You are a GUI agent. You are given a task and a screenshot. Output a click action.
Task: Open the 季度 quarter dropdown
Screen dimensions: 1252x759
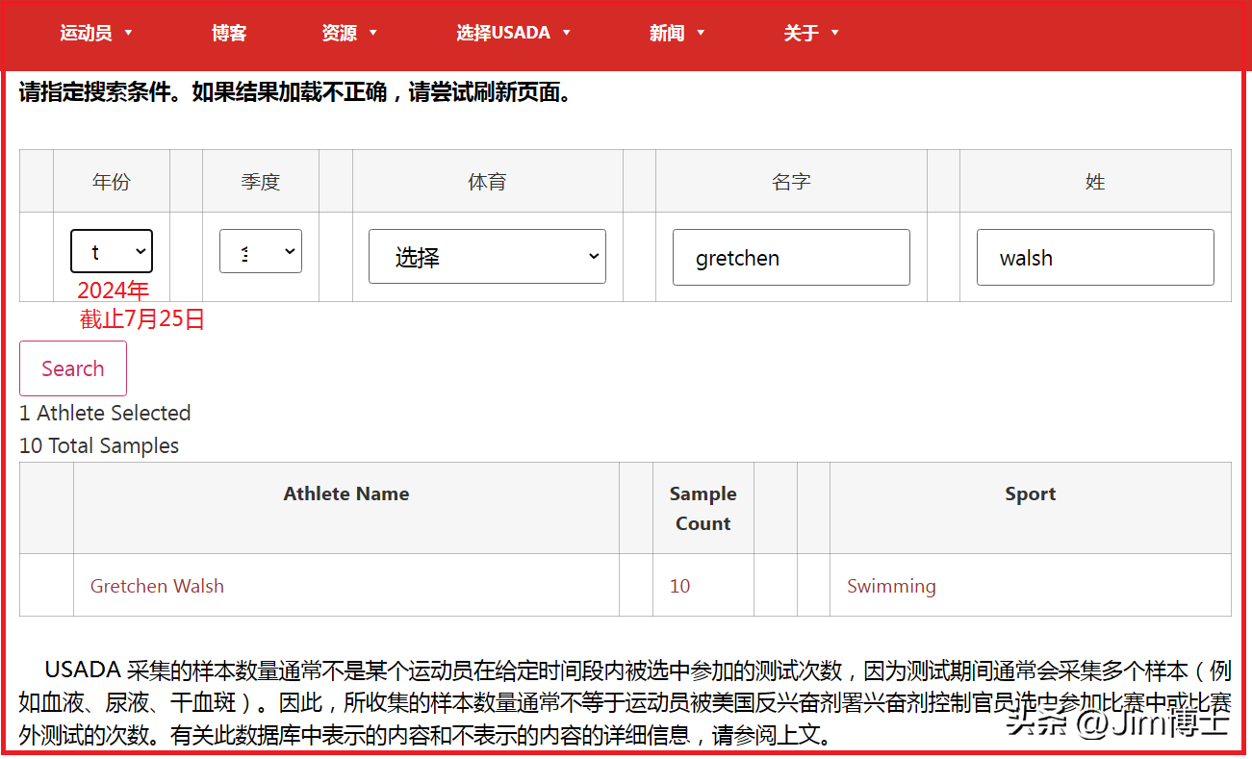coord(261,251)
